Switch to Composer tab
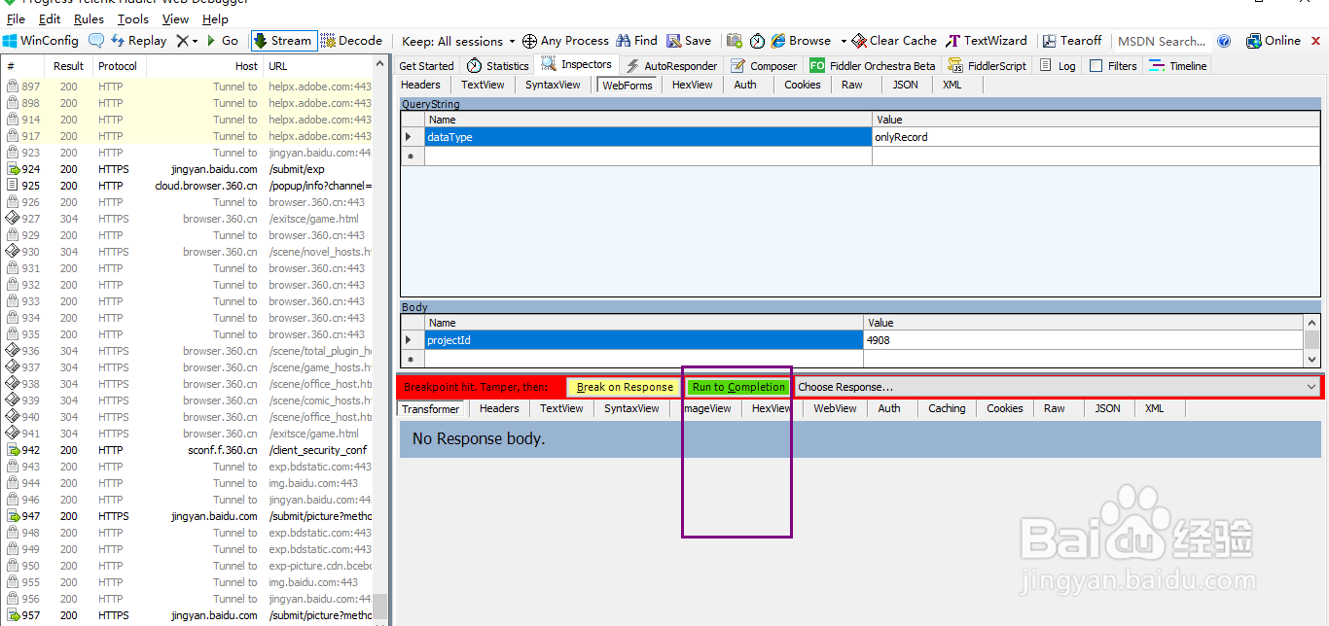1329x626 pixels. (x=764, y=66)
